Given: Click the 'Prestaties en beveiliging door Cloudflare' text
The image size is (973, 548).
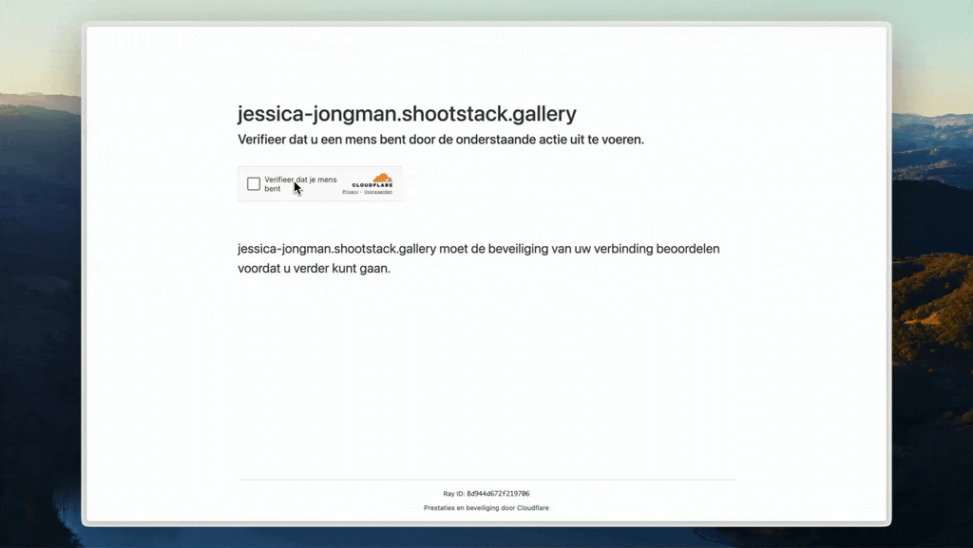Looking at the screenshot, I should 486,508.
